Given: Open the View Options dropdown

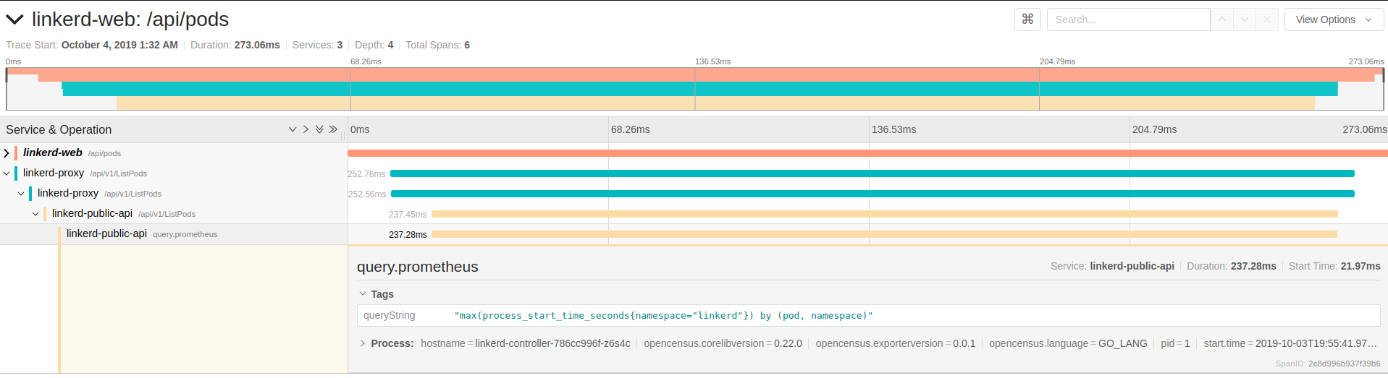Looking at the screenshot, I should click(x=1334, y=20).
